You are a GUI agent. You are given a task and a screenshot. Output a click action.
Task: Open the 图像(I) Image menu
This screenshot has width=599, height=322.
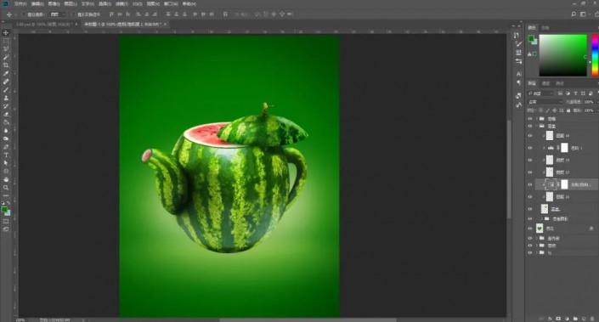tap(54, 3)
